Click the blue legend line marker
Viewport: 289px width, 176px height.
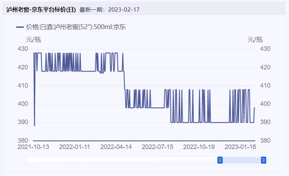(20, 27)
